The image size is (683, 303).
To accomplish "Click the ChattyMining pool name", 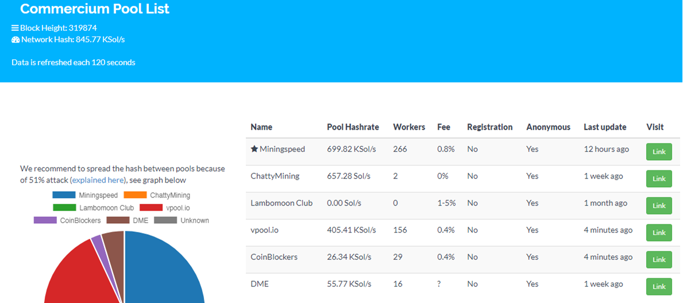I will 275,176.
